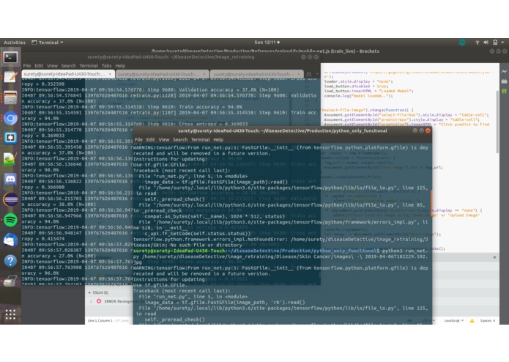Image resolution: width=509 pixels, height=362 pixels.
Task: Click the new tab icon in terminal
Action: (x=309, y=74)
